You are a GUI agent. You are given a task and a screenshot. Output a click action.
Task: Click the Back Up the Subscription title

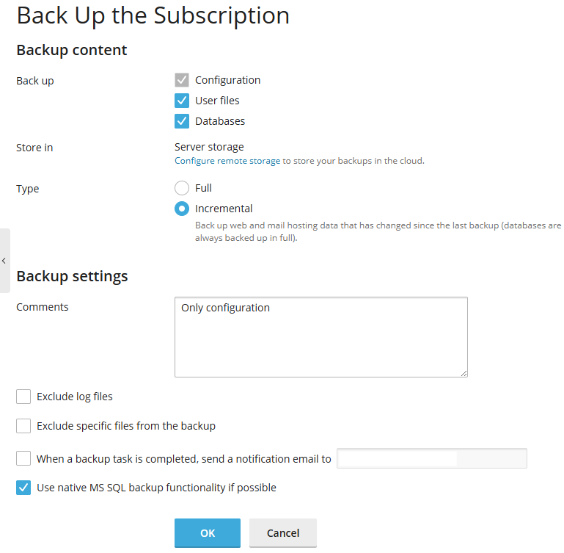click(x=153, y=16)
